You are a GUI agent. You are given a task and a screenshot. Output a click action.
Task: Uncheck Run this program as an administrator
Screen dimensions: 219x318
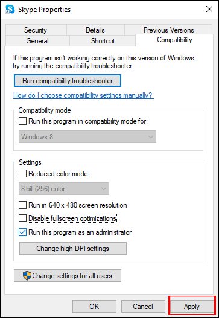pos(22,232)
